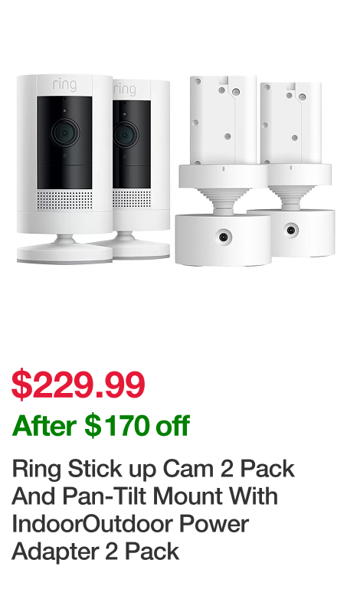Click the 'ring' logo on the rear camera

(x=125, y=89)
